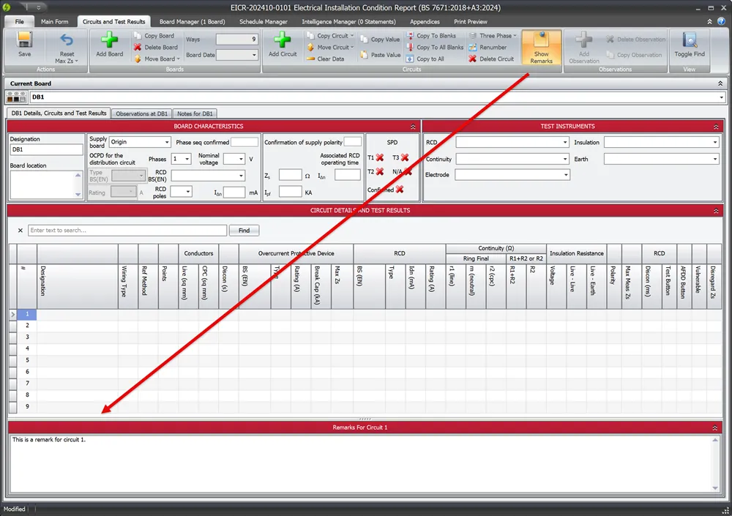Screen dimensions: 732x516
Task: Open the Supply board Origin dropdown
Action: point(168,141)
